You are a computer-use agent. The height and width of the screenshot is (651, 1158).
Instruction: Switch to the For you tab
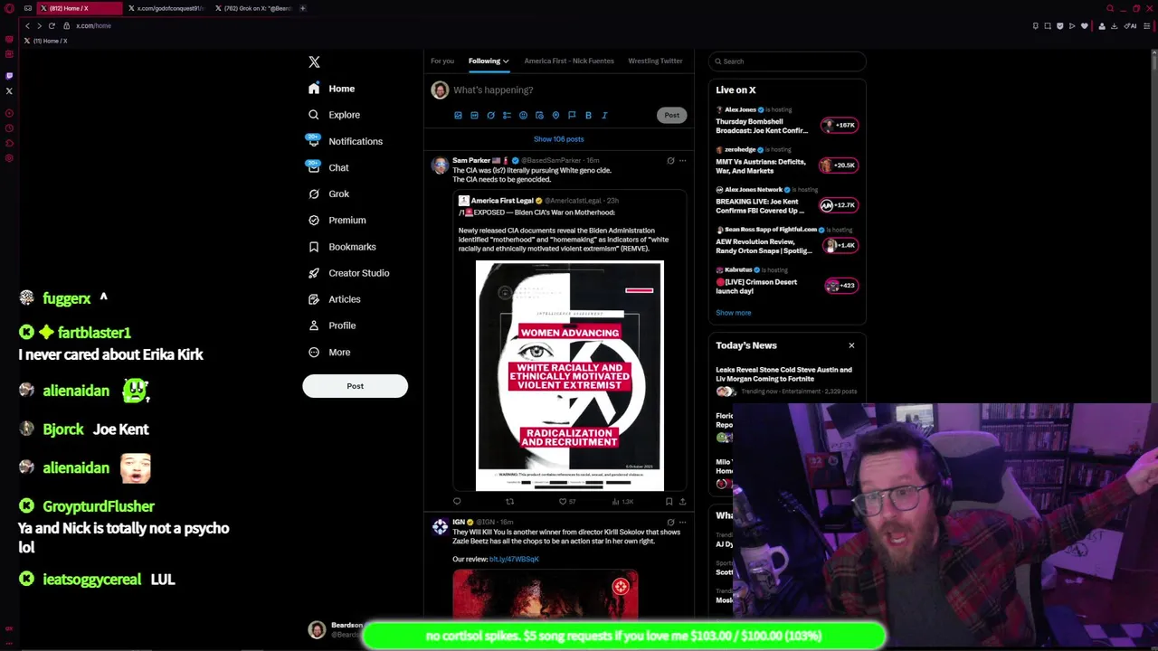pos(442,61)
